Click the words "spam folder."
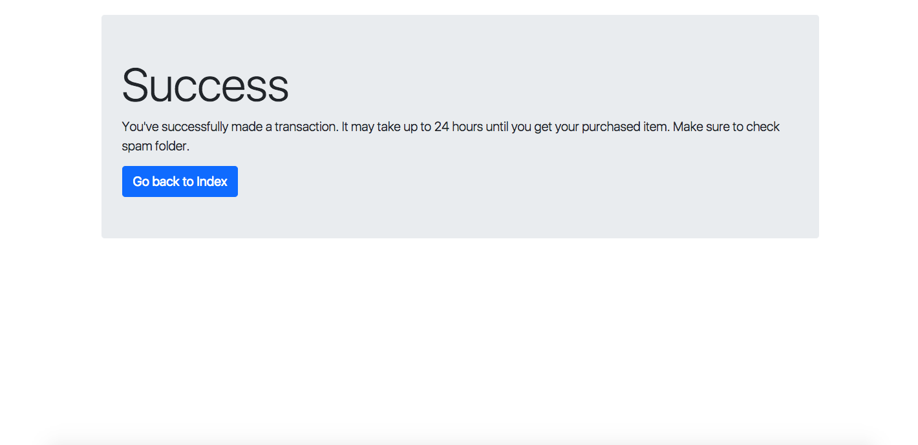 coord(155,146)
